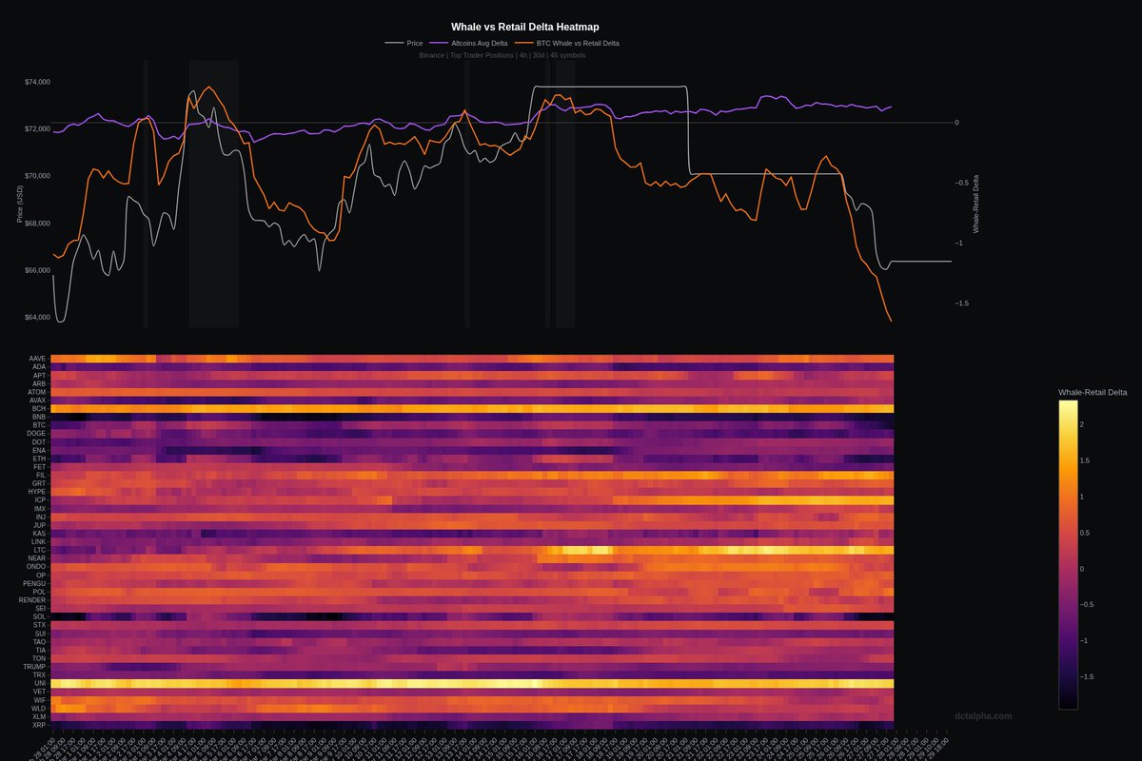Click the FET row label
This screenshot has width=1142, height=761.
pos(40,466)
